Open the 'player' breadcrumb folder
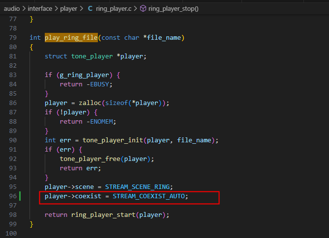This screenshot has width=329, height=238. pyautogui.click(x=69, y=8)
